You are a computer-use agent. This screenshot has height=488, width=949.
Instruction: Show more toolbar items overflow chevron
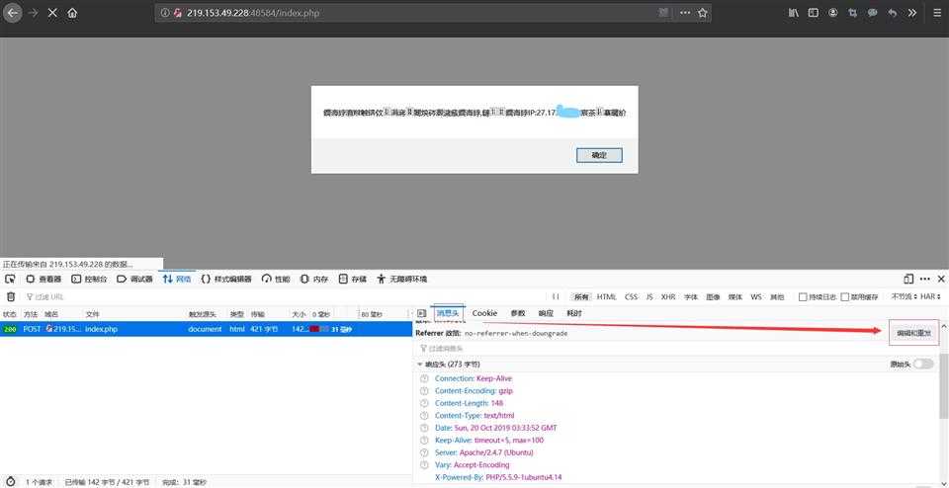911,13
